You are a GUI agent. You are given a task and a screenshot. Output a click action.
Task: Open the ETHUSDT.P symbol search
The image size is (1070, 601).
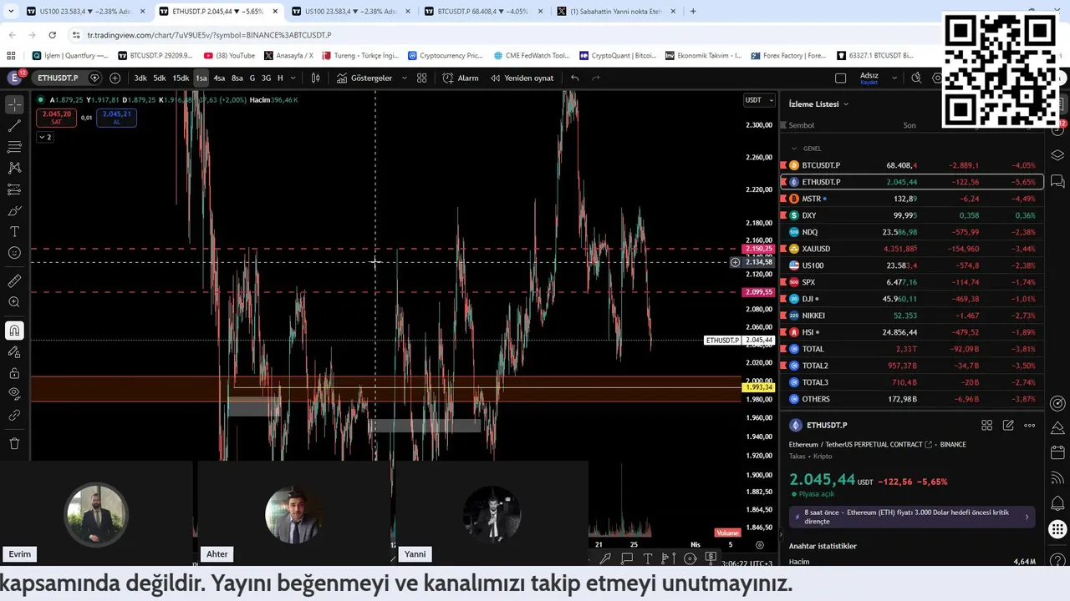pos(58,78)
